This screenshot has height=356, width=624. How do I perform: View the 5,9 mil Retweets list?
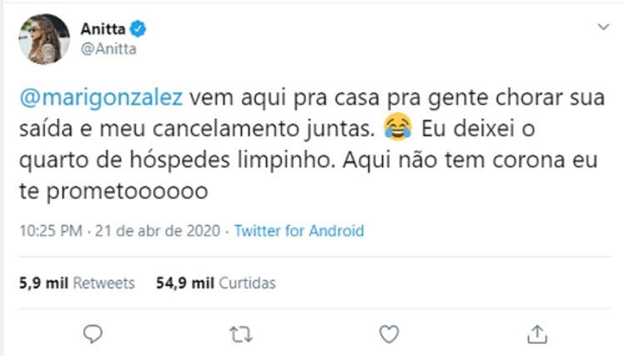pos(77,283)
